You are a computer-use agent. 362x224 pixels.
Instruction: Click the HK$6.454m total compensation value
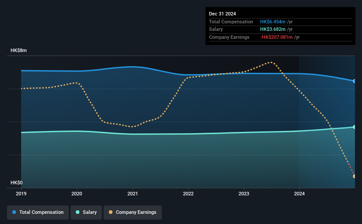(272, 22)
